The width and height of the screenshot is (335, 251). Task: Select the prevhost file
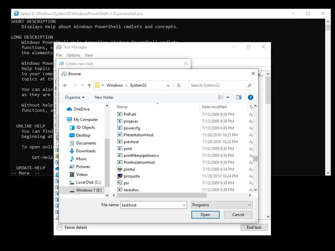pyautogui.click(x=131, y=142)
